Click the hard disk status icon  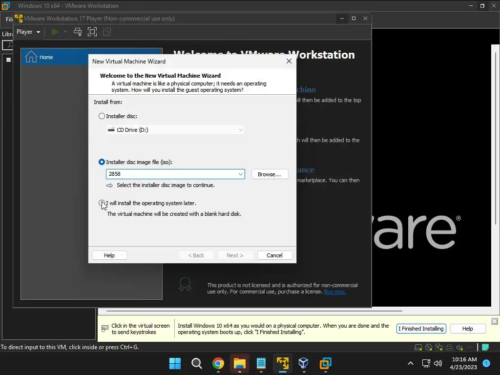(418, 347)
